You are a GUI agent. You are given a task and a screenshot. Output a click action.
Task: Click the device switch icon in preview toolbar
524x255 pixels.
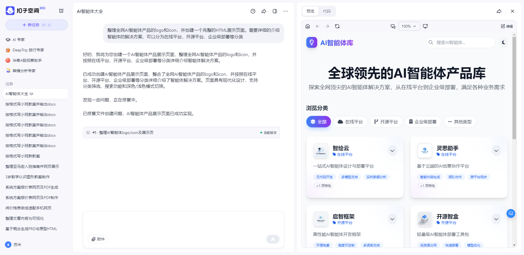tap(393, 26)
